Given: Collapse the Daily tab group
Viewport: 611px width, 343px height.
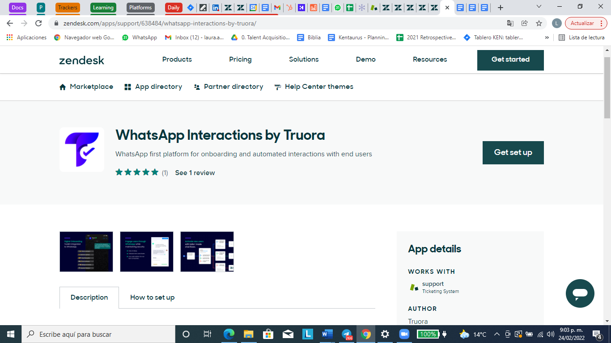Looking at the screenshot, I should (174, 8).
